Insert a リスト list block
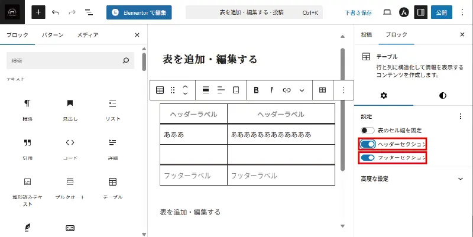Viewport: 473px width, 237px height. tap(112, 110)
